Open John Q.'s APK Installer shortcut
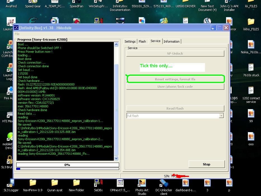 (x=229, y=6)
